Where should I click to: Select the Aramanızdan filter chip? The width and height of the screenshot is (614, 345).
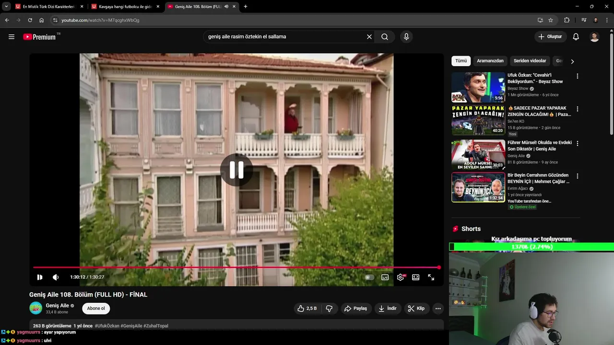pyautogui.click(x=490, y=61)
